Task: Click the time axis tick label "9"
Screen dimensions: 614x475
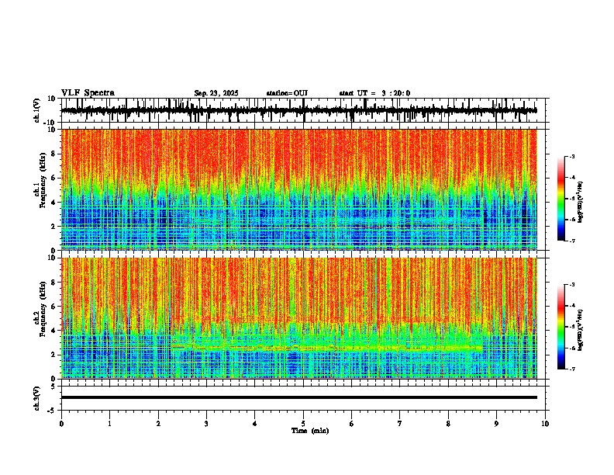Action: [496, 424]
